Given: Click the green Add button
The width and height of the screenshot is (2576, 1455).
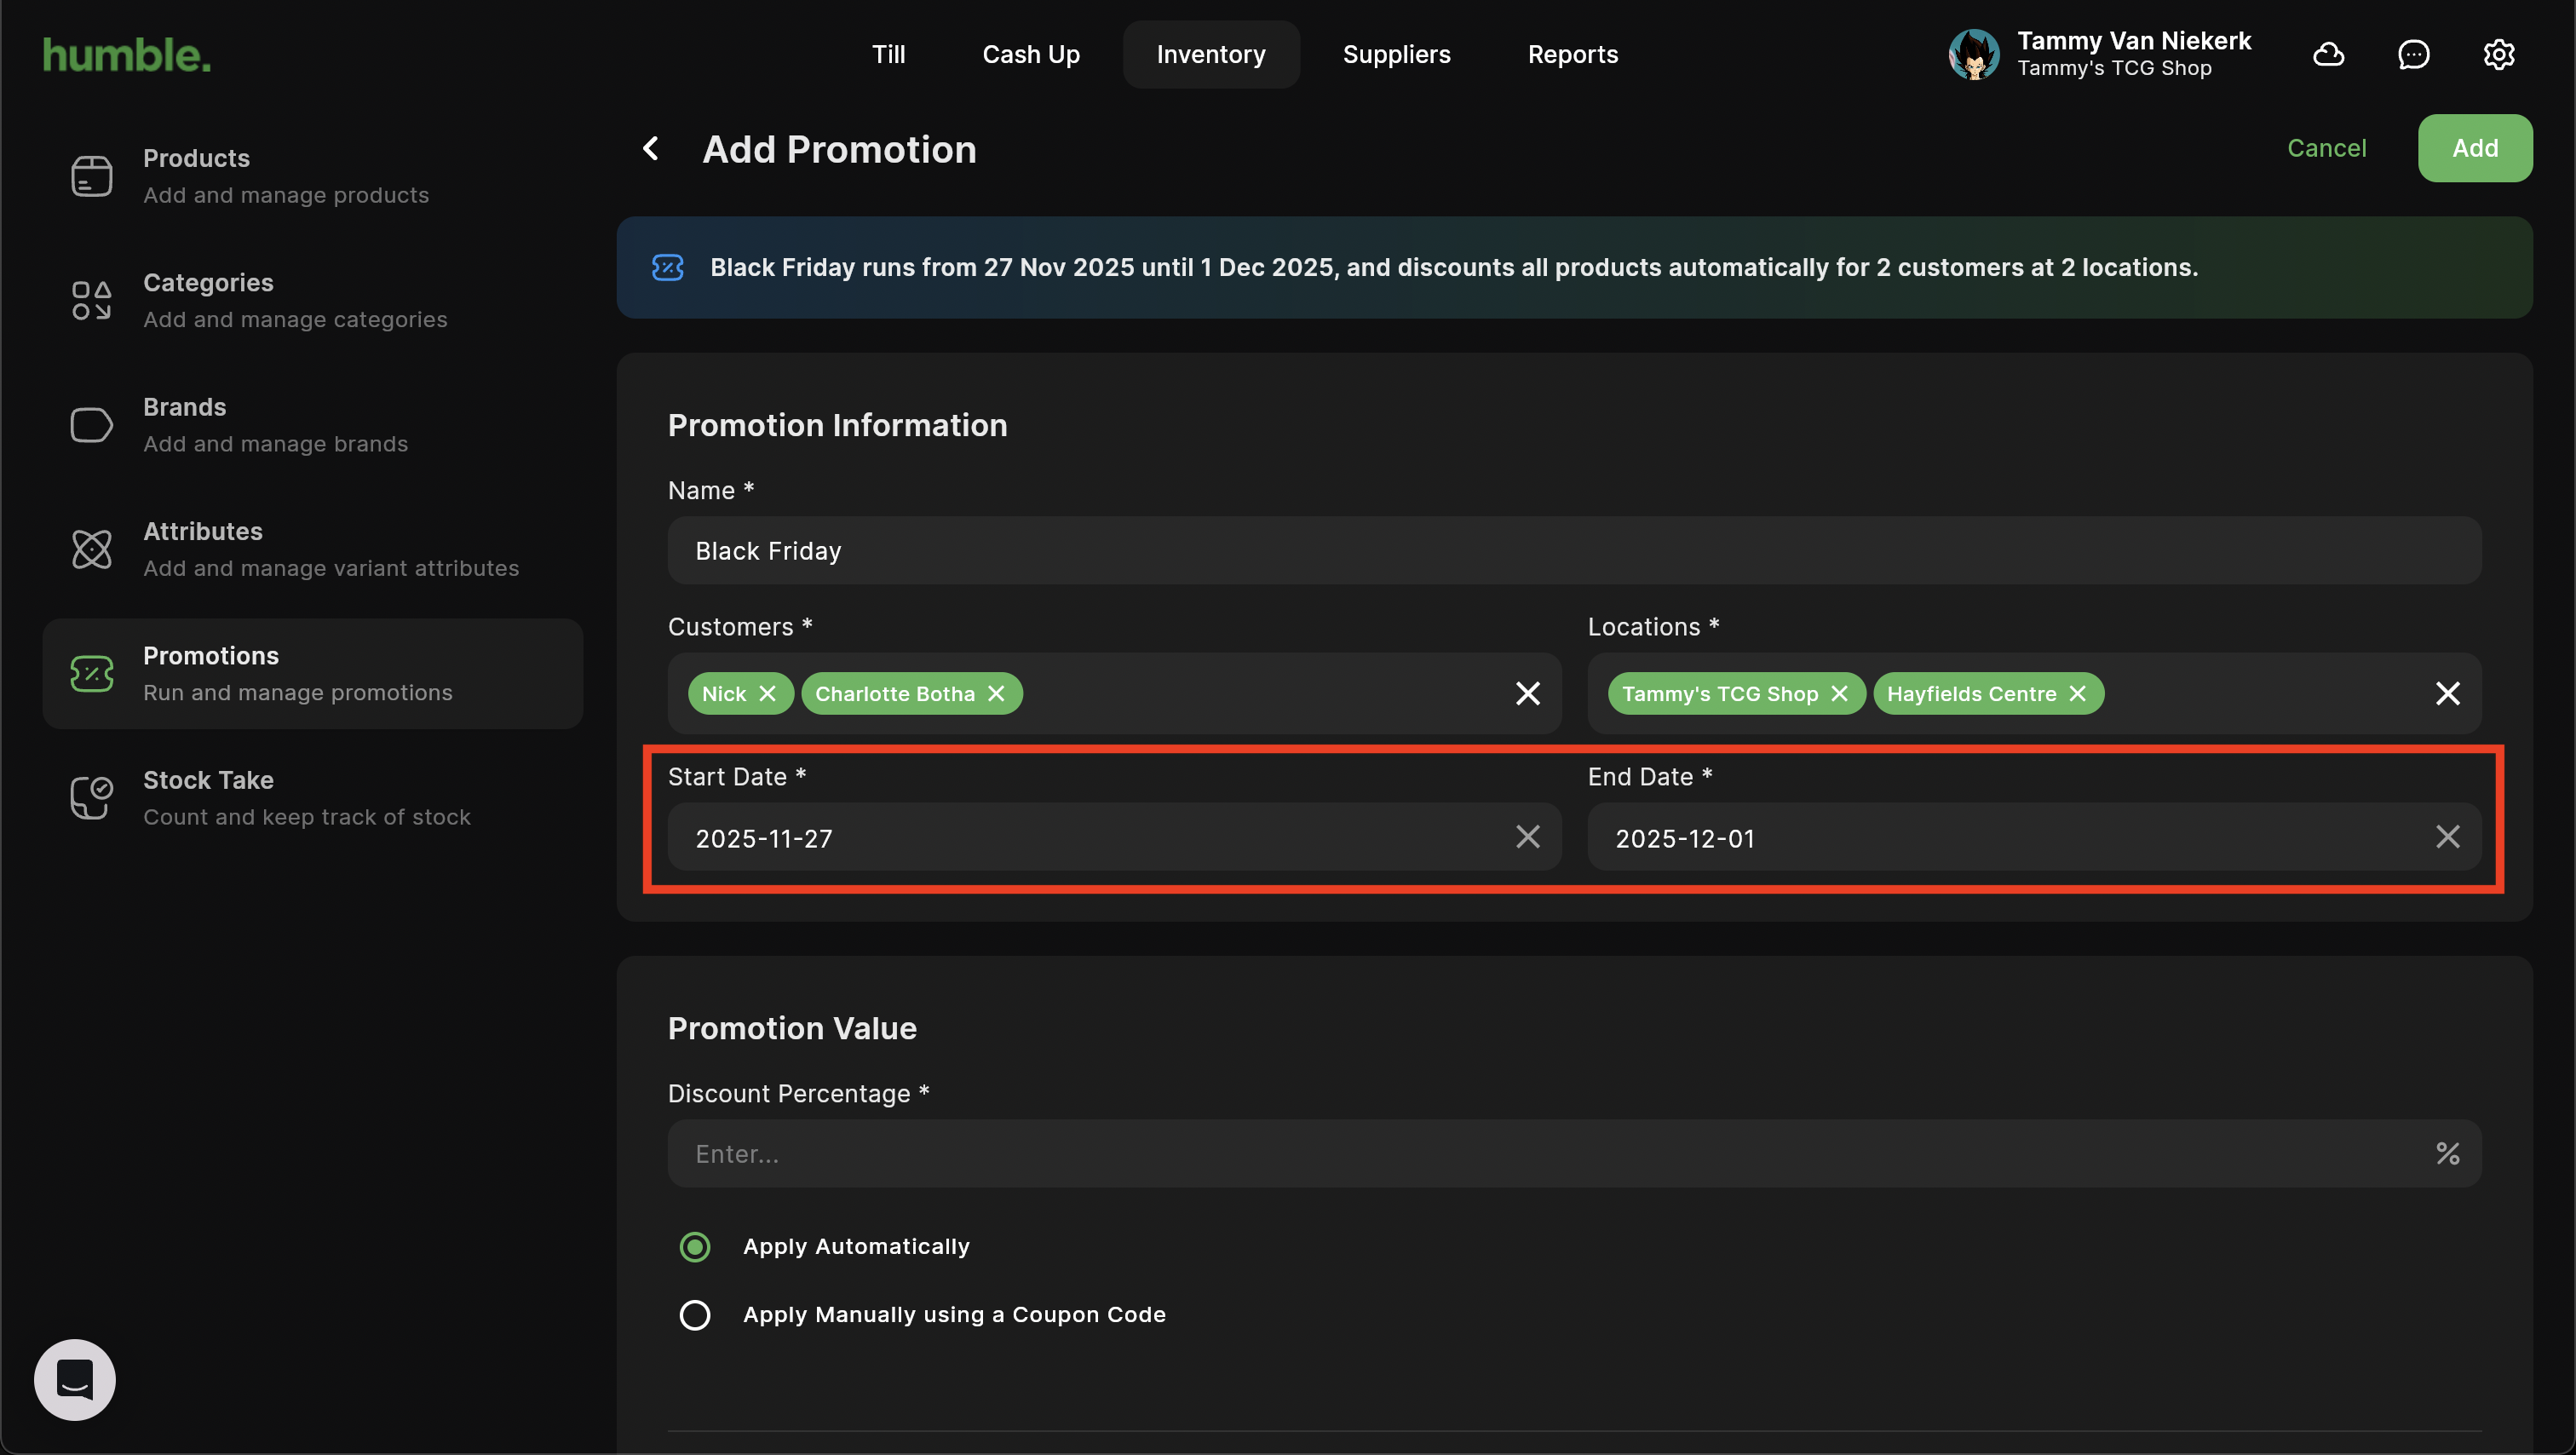Looking at the screenshot, I should point(2474,148).
